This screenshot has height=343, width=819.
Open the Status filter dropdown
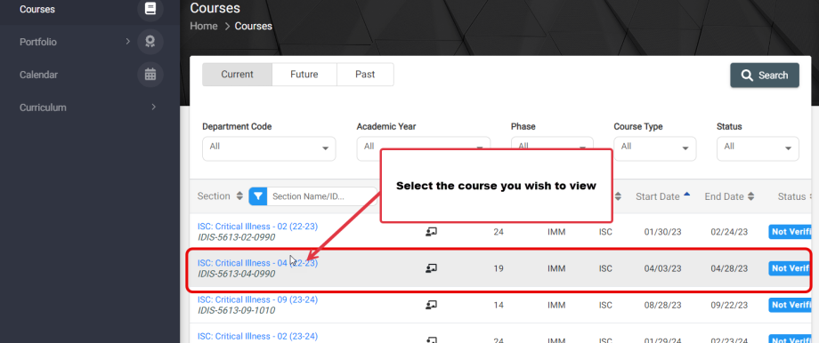pos(758,148)
